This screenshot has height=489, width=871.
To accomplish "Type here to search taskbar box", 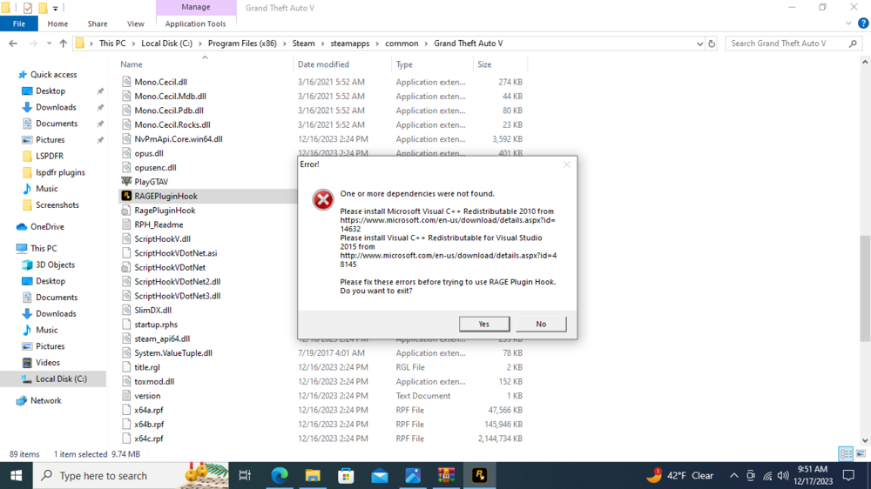I will click(x=131, y=476).
